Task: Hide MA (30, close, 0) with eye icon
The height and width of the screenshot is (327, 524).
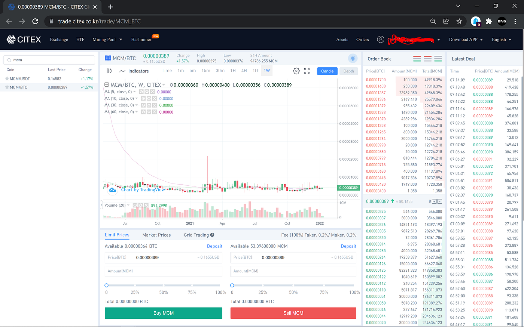Action: click(143, 105)
